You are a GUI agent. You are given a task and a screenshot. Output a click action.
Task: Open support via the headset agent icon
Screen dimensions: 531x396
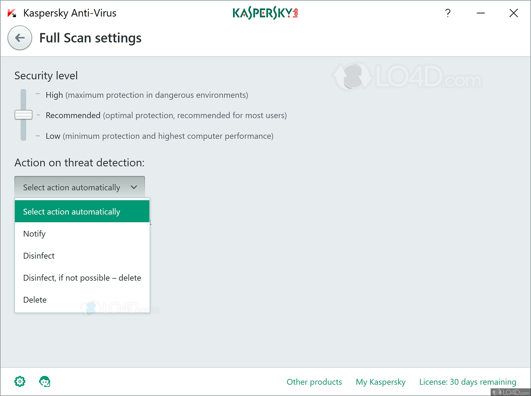(x=45, y=381)
